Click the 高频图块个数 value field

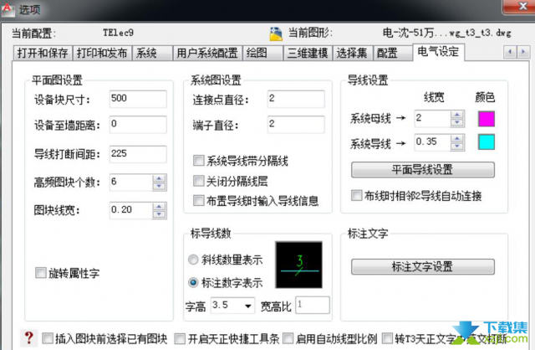tap(131, 183)
